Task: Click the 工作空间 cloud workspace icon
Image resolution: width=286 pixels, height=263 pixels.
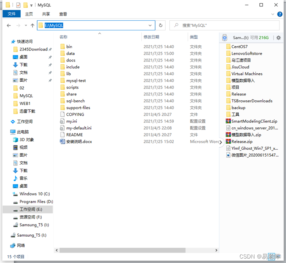Action: pos(13,121)
